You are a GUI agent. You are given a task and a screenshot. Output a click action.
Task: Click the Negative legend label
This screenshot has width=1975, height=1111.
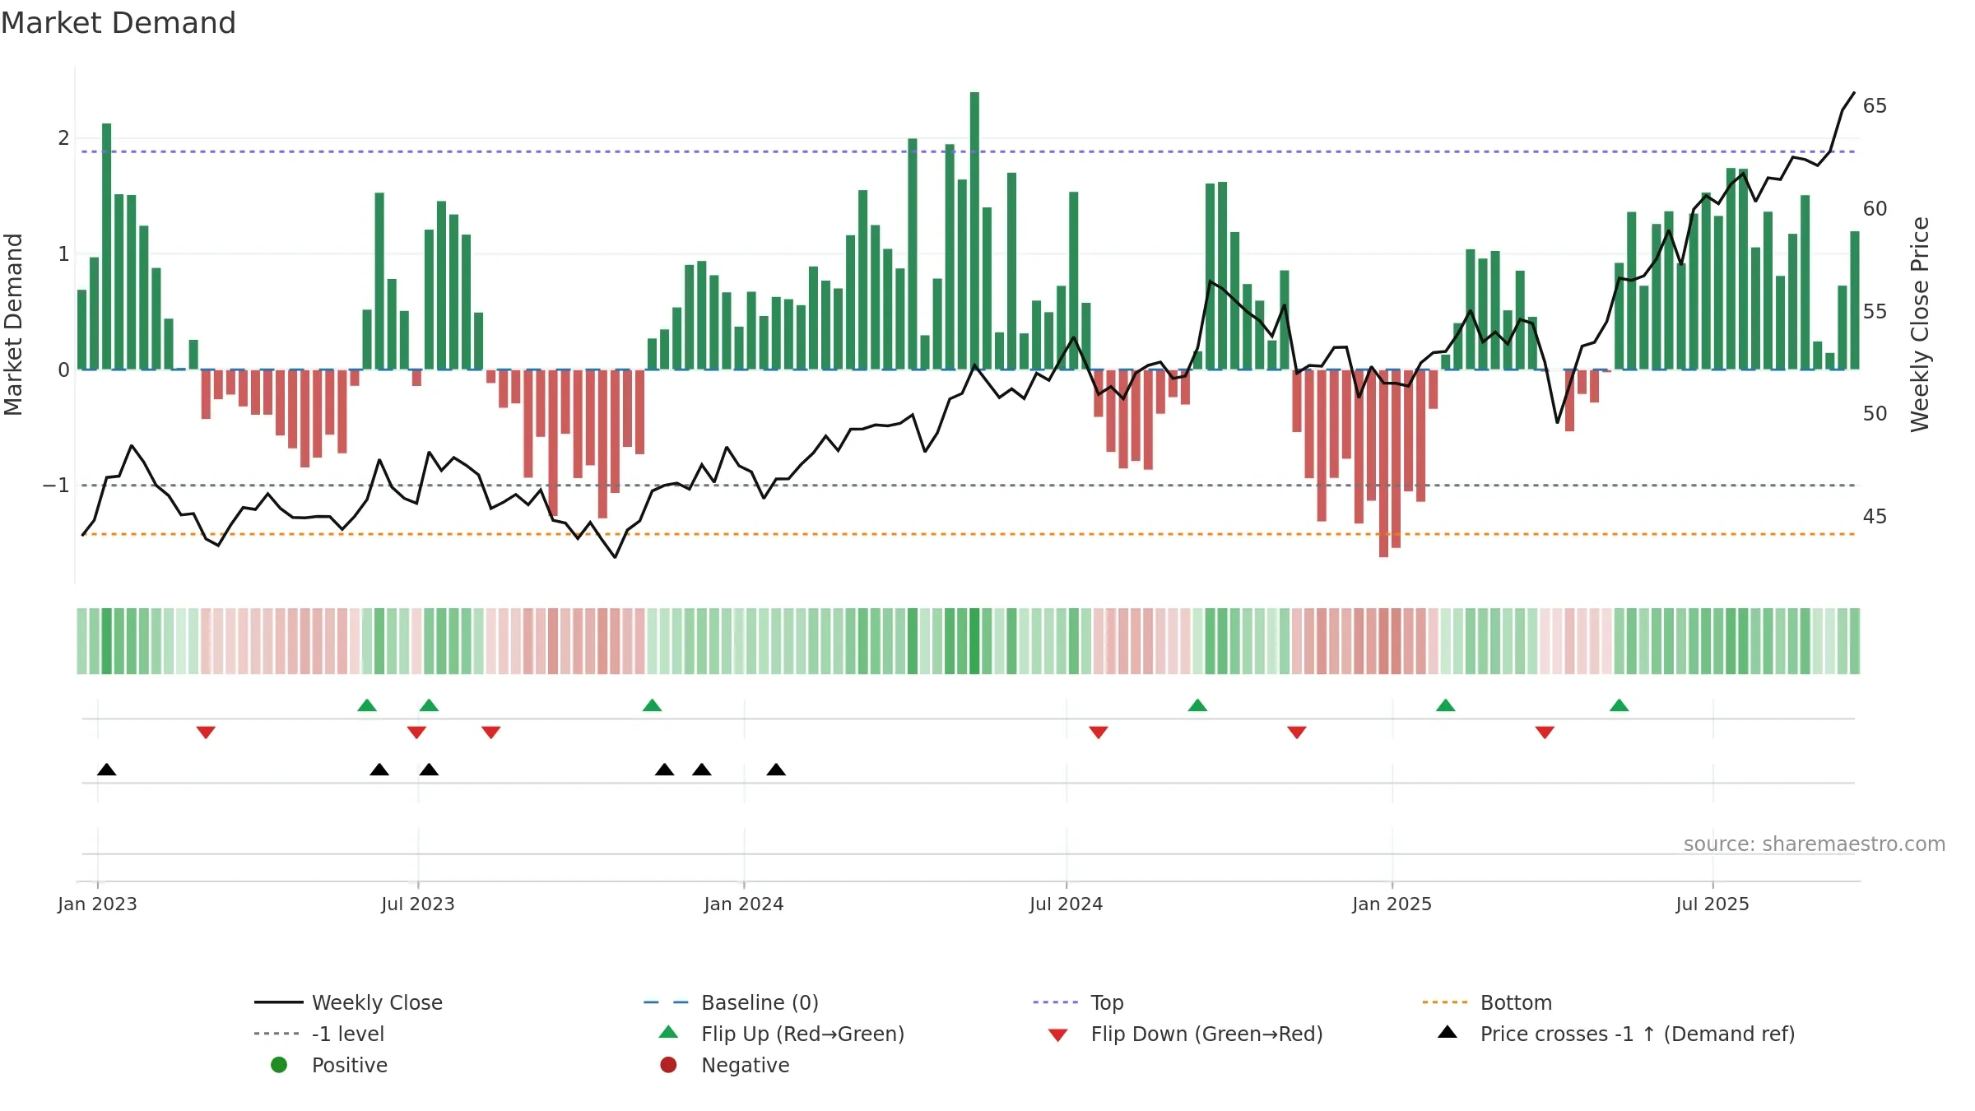(746, 1065)
